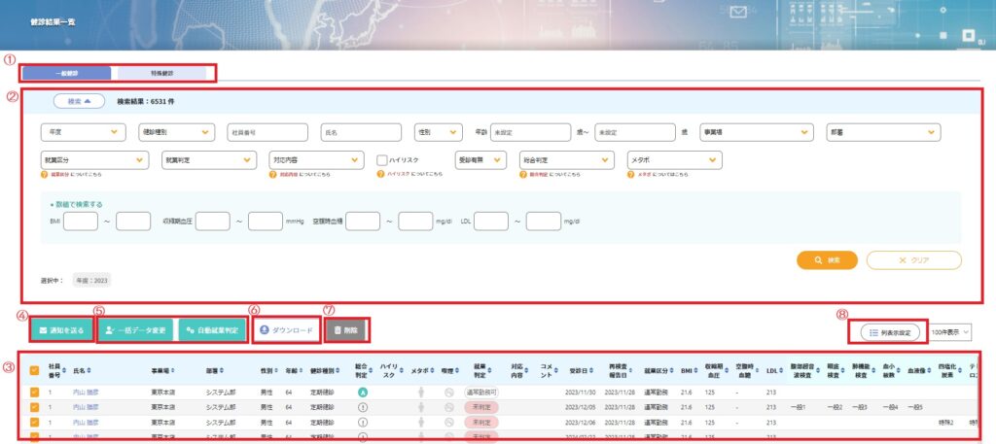
Task: Sort table by BMI column header
Action: coord(689,370)
